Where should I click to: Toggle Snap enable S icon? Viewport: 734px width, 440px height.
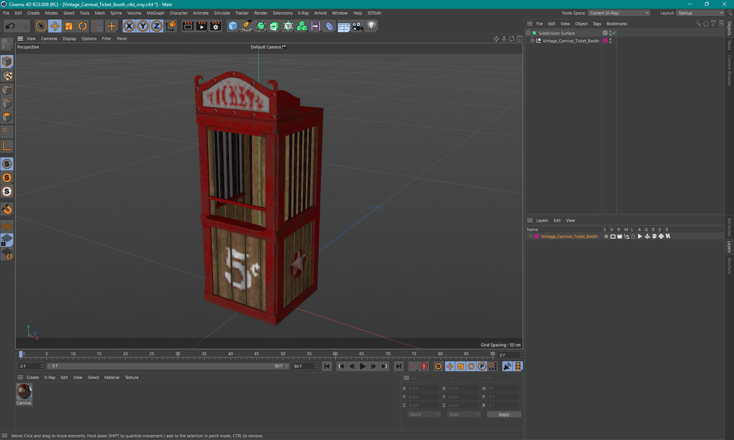[x=7, y=164]
